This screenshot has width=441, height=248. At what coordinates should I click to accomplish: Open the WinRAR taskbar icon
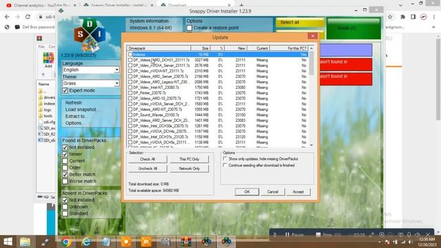coord(186,242)
